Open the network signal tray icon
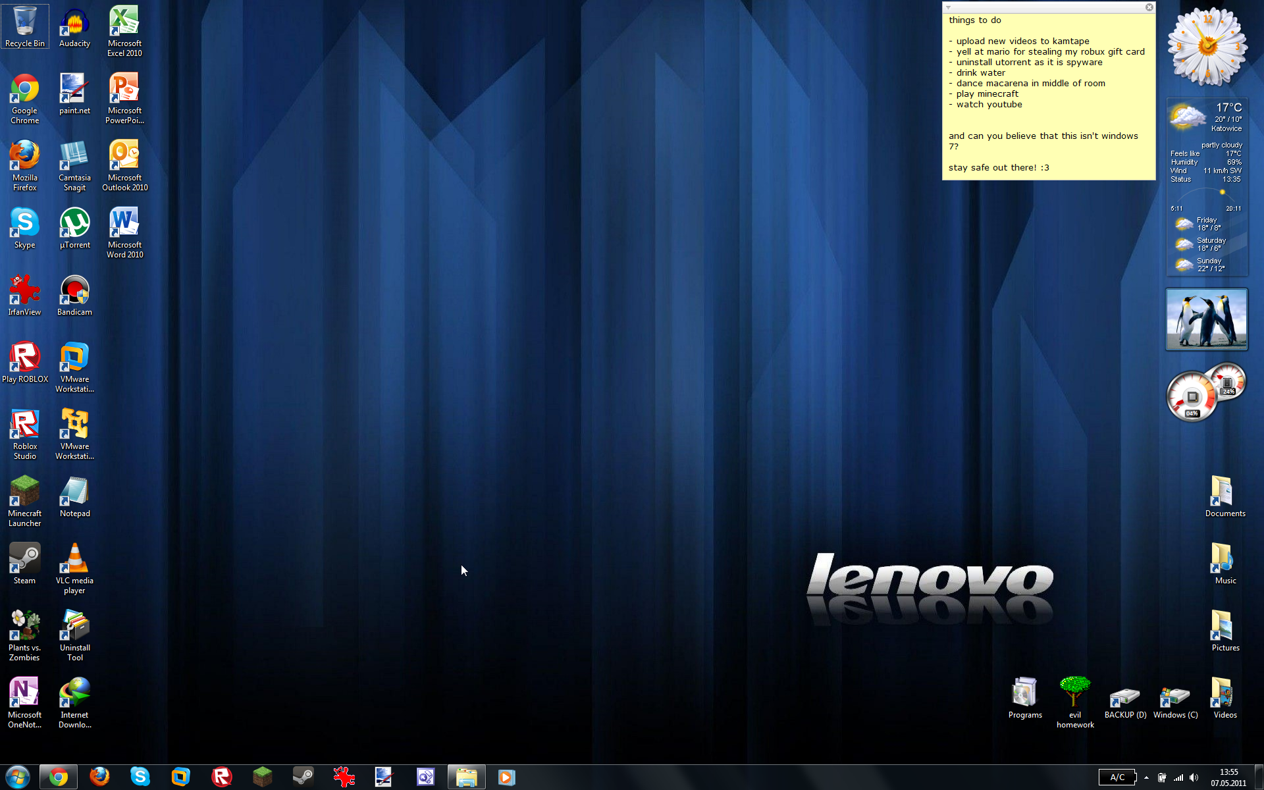The image size is (1264, 790). (1178, 778)
